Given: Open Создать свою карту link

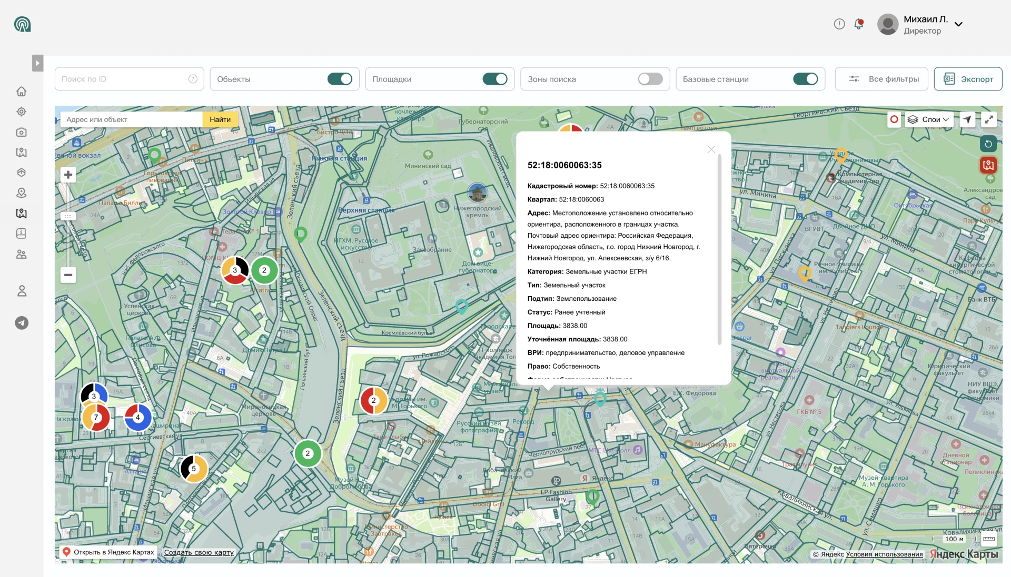Looking at the screenshot, I should click(x=199, y=552).
